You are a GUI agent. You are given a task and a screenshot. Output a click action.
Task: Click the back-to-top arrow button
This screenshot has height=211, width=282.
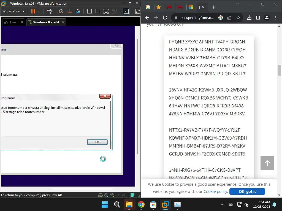pyautogui.click(x=267, y=163)
